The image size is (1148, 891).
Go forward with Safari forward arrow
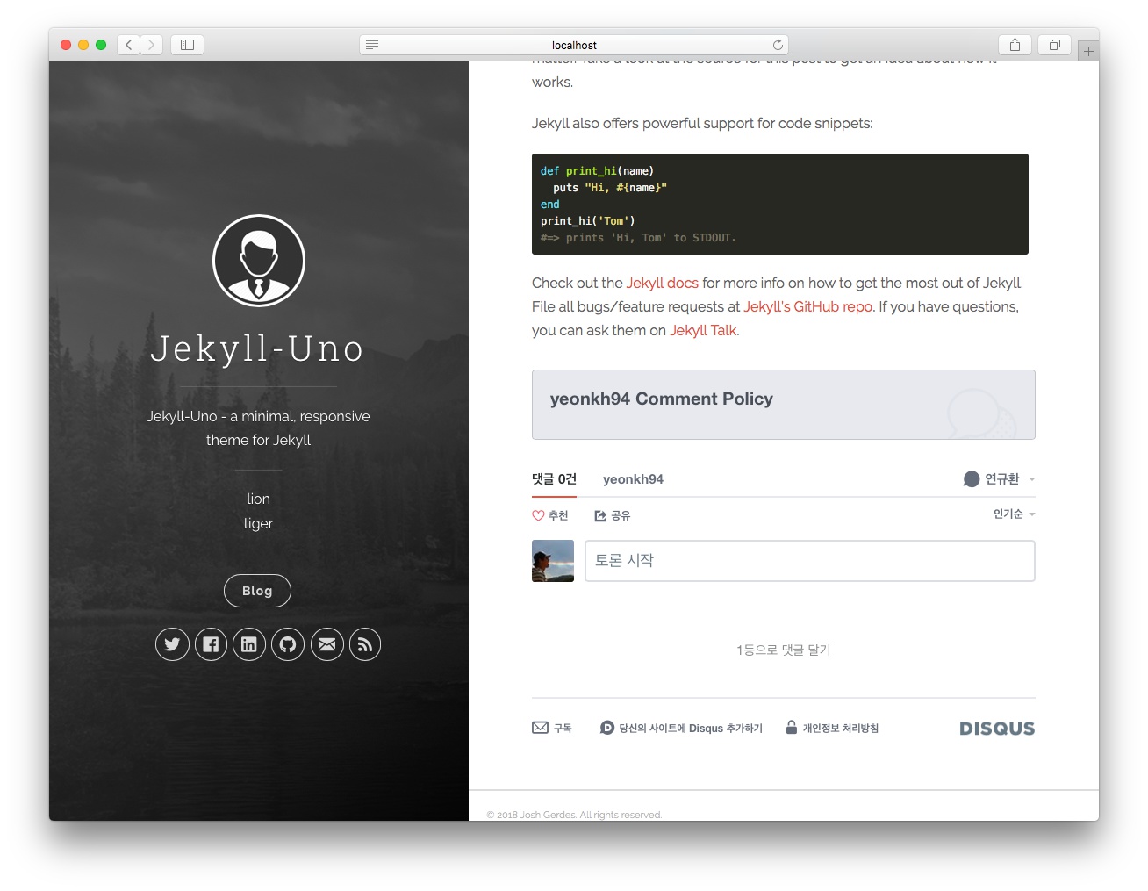pyautogui.click(x=152, y=45)
